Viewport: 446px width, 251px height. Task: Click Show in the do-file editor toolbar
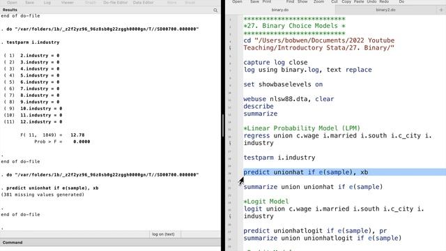(x=302, y=1)
